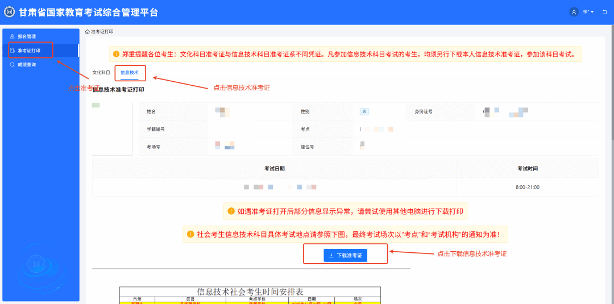The width and height of the screenshot is (614, 304).
Task: Click the home icon in breadcrumb
Action: click(x=87, y=32)
